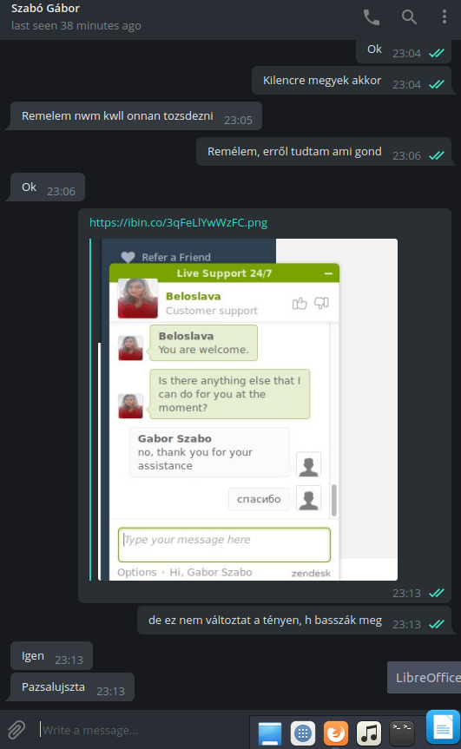This screenshot has height=749, width=461.
Task: Open the terminal dock icon
Action: click(x=402, y=733)
